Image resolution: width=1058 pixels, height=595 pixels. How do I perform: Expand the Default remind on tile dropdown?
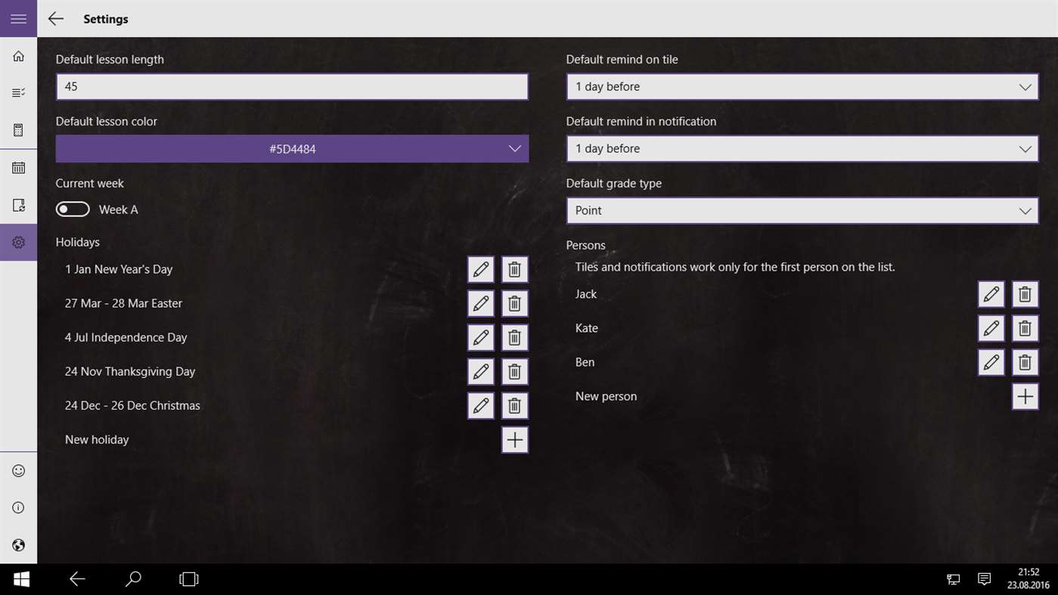pyautogui.click(x=802, y=86)
